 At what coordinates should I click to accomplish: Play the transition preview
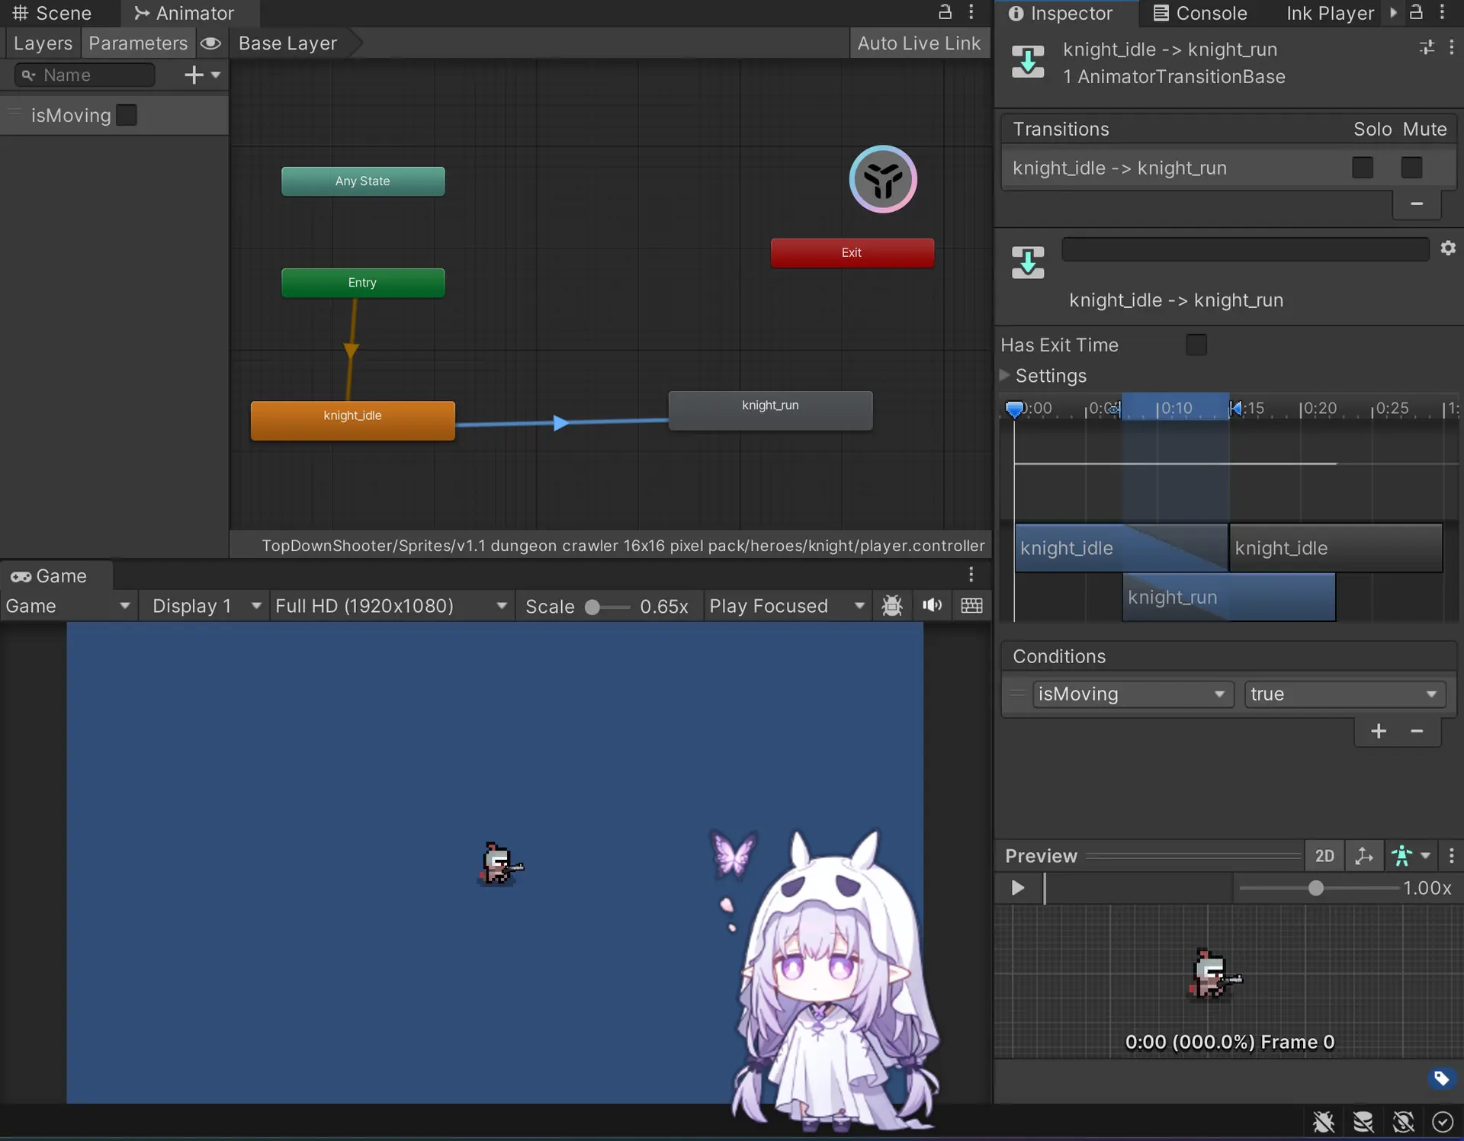tap(1017, 888)
